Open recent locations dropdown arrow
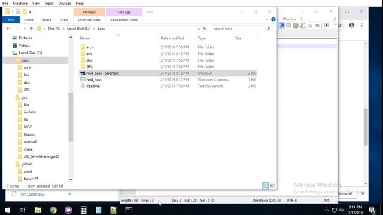Screen dimensions: 383x215 [25, 29]
